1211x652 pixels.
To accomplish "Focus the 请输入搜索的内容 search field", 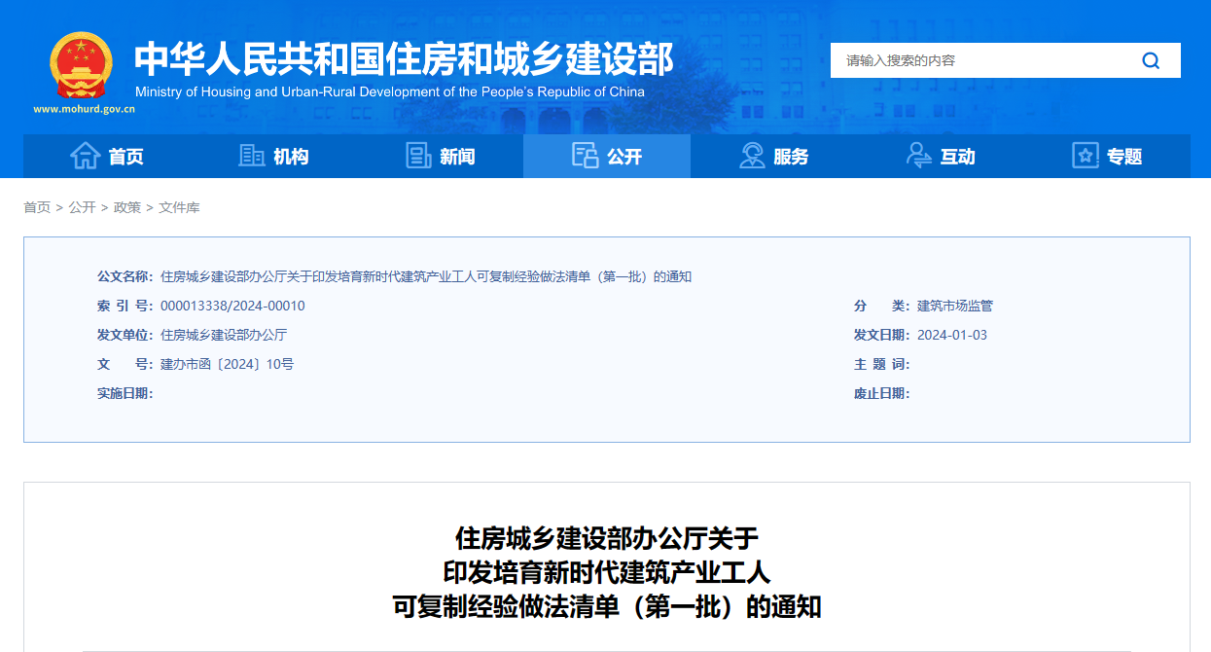I will (982, 60).
